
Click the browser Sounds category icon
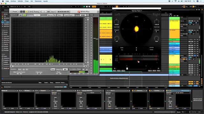(3, 32)
